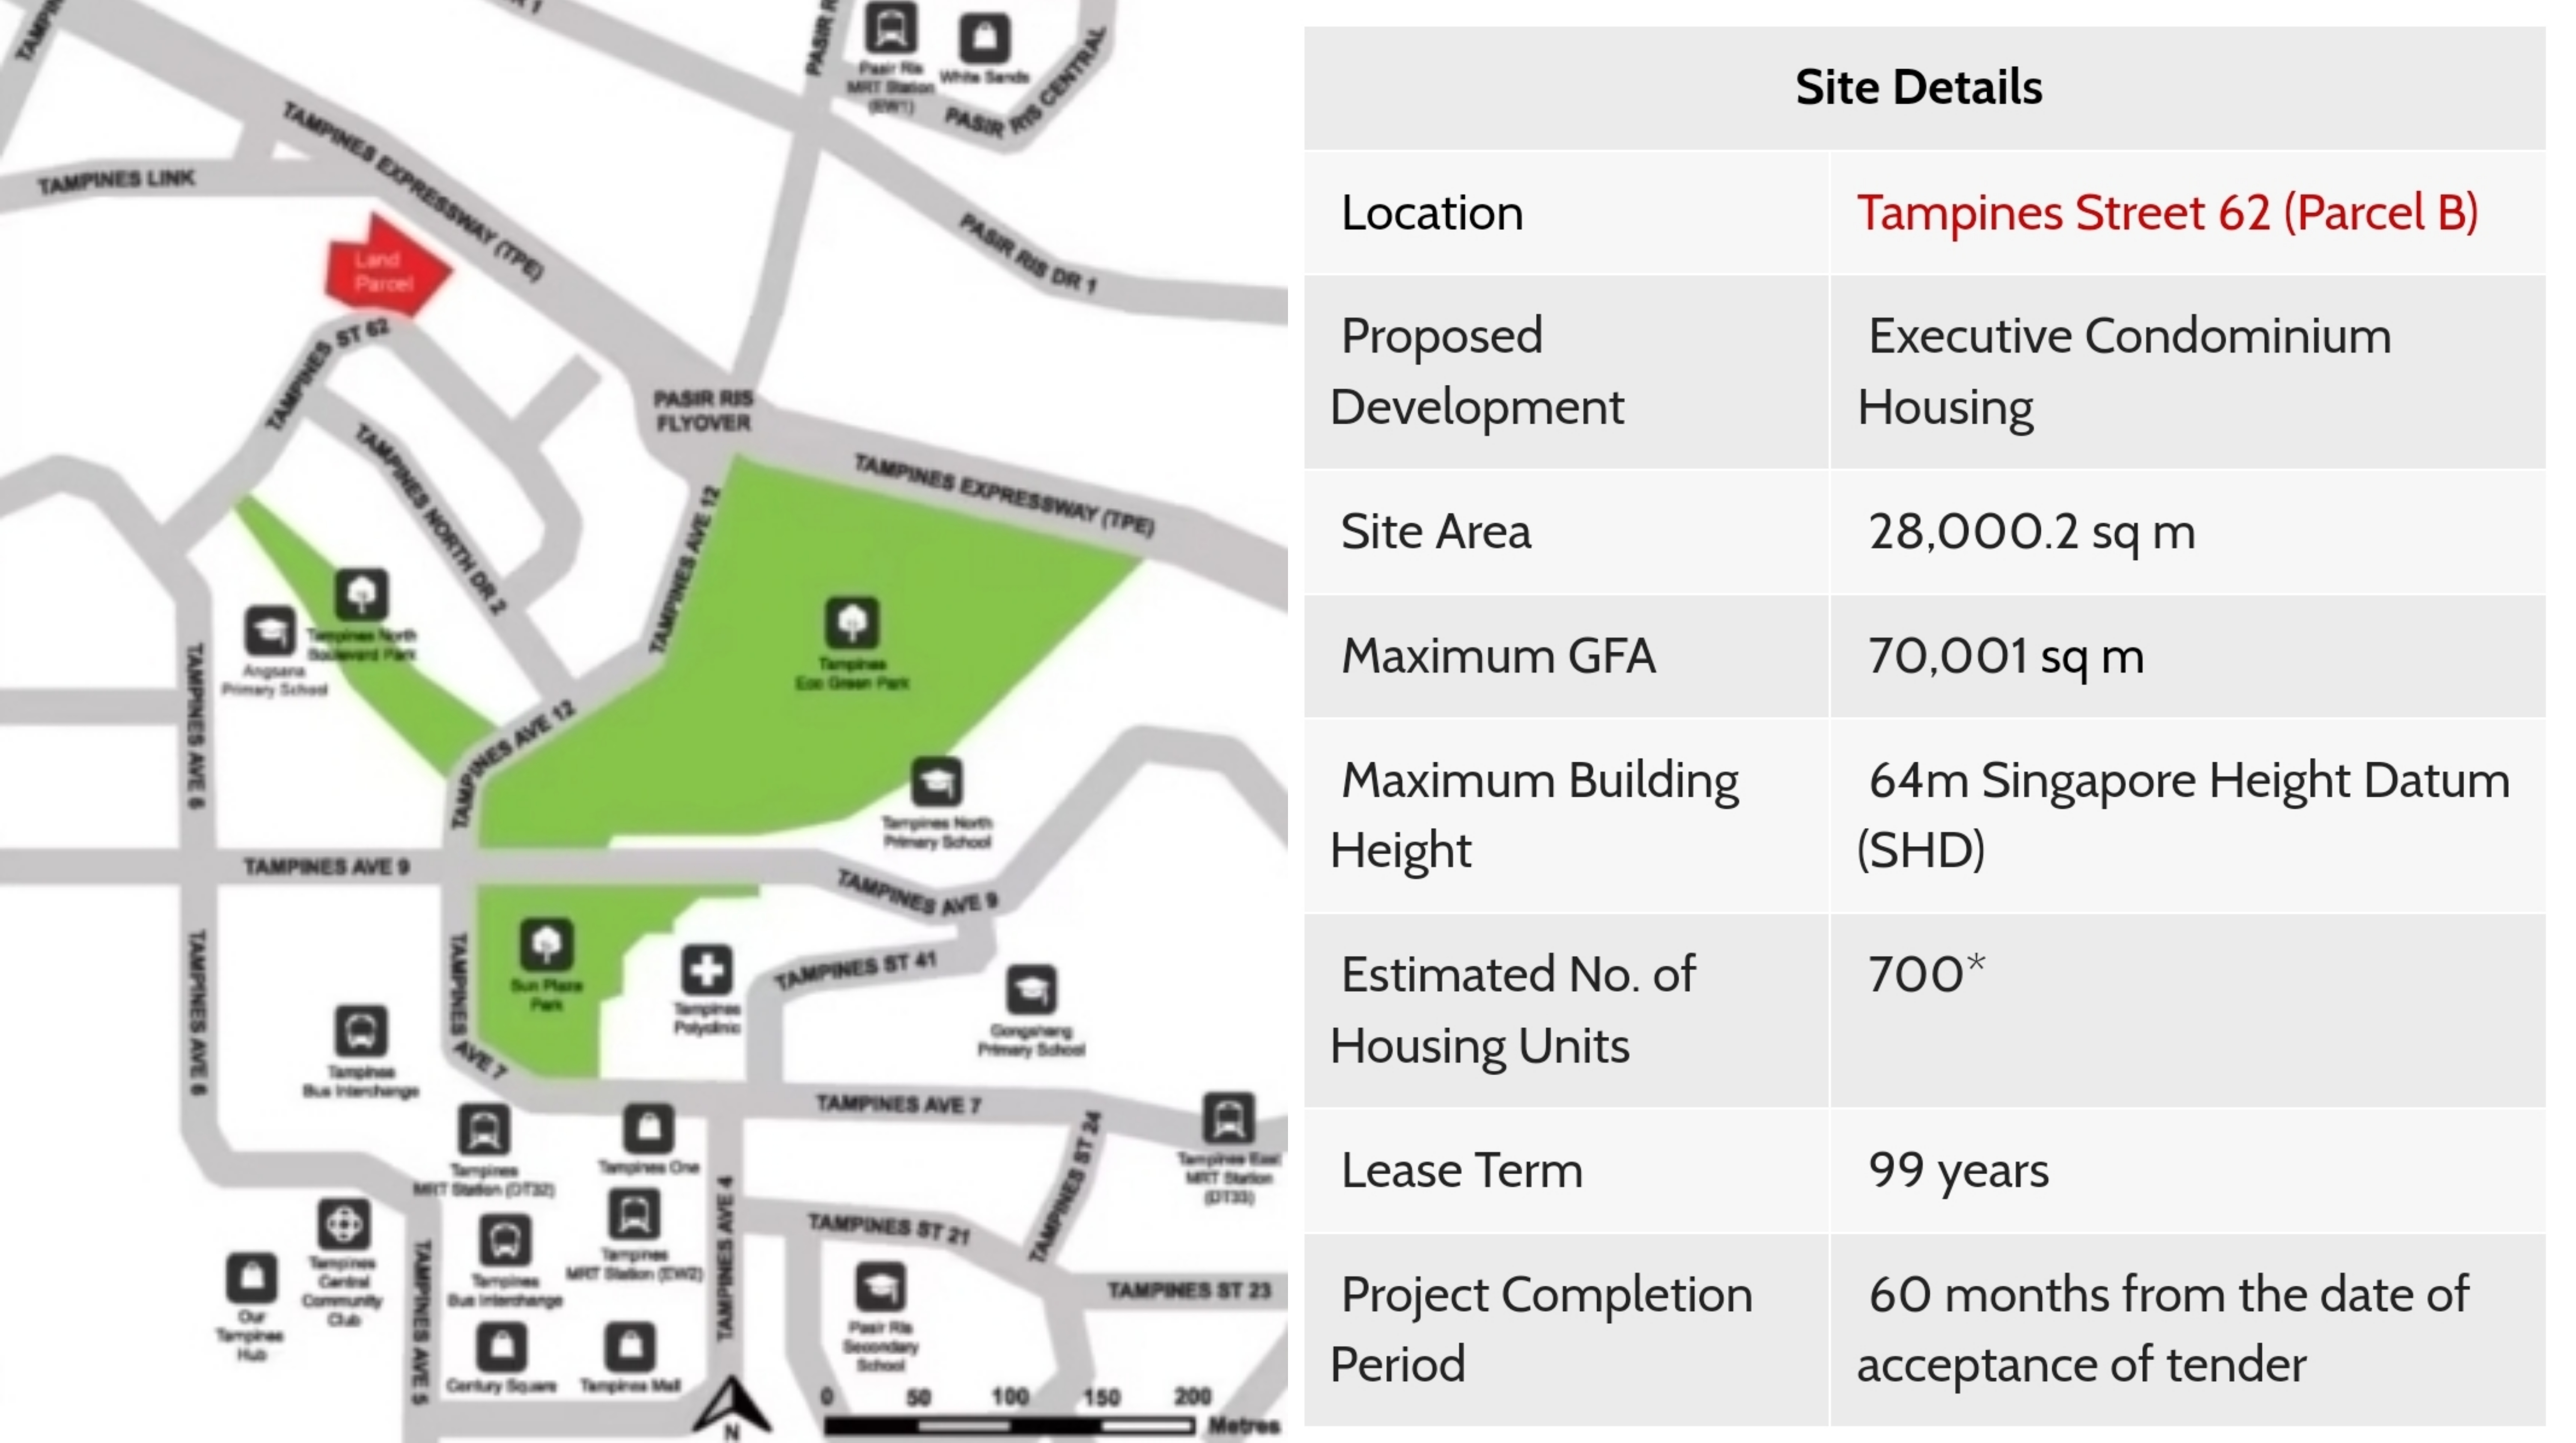Click the Maximum GFA label
The height and width of the screenshot is (1443, 2576).
1498,656
